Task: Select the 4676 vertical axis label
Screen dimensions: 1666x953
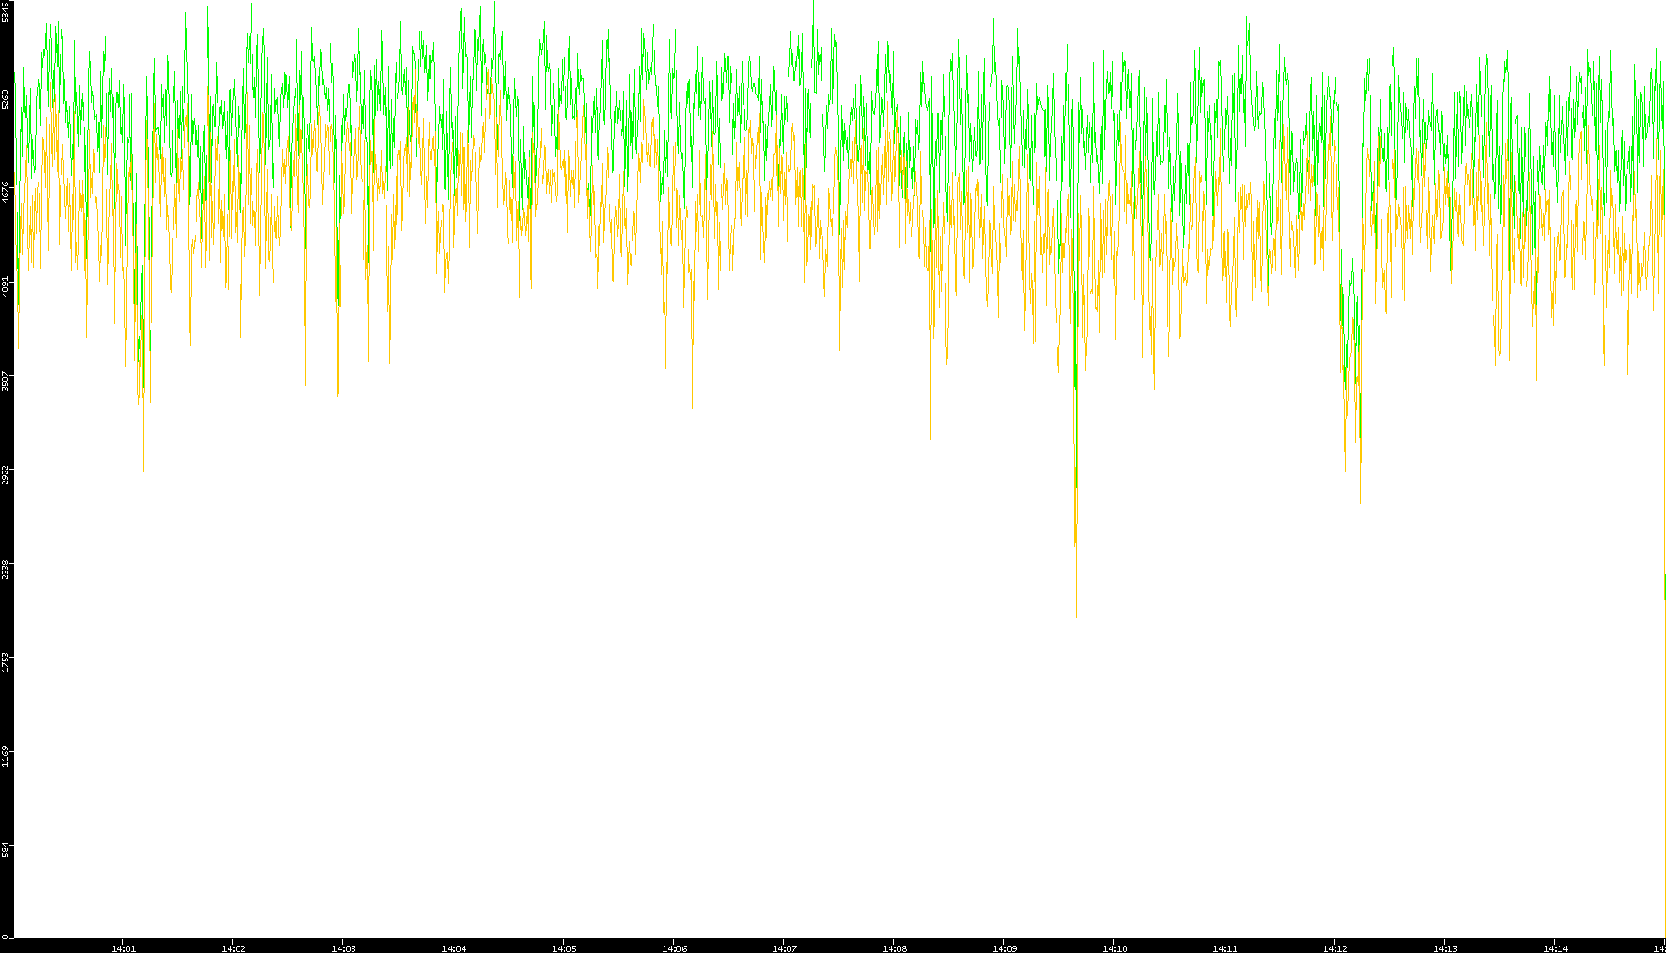Action: pyautogui.click(x=6, y=192)
